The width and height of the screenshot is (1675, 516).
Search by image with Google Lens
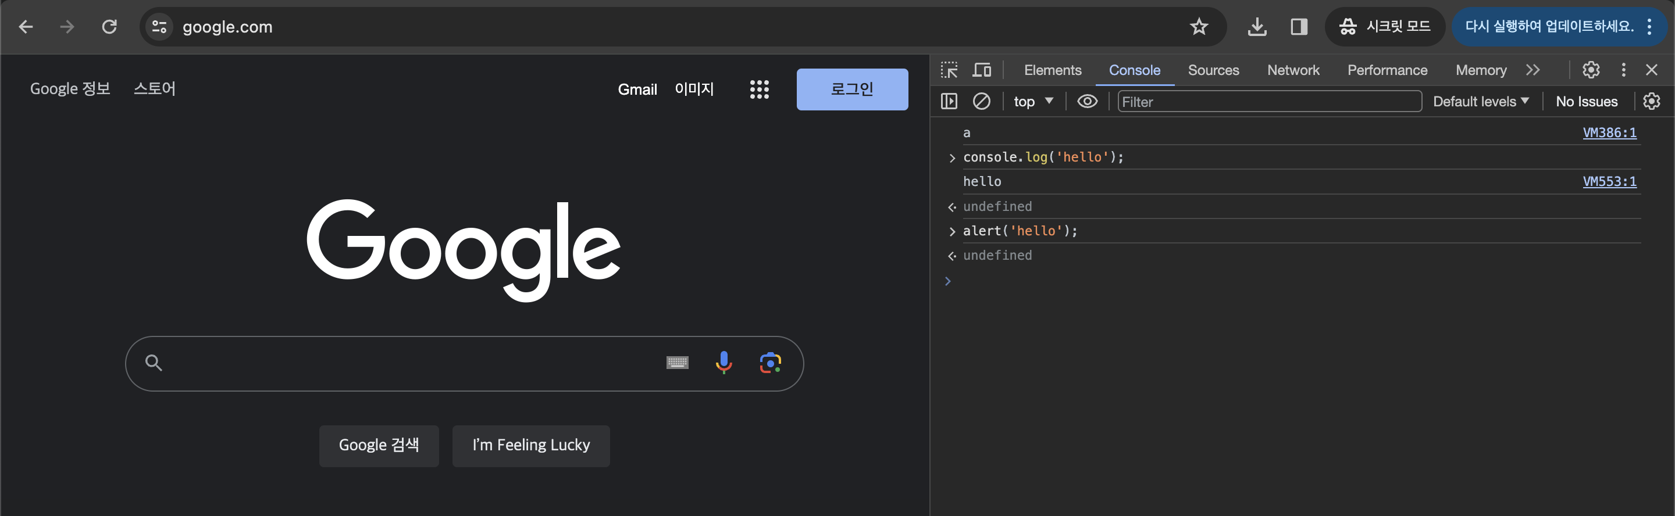[771, 363]
